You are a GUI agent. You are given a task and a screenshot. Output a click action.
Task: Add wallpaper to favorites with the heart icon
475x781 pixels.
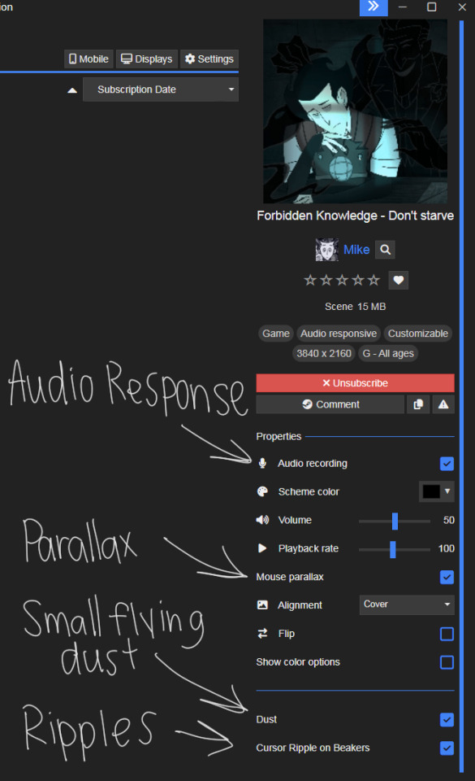point(399,280)
